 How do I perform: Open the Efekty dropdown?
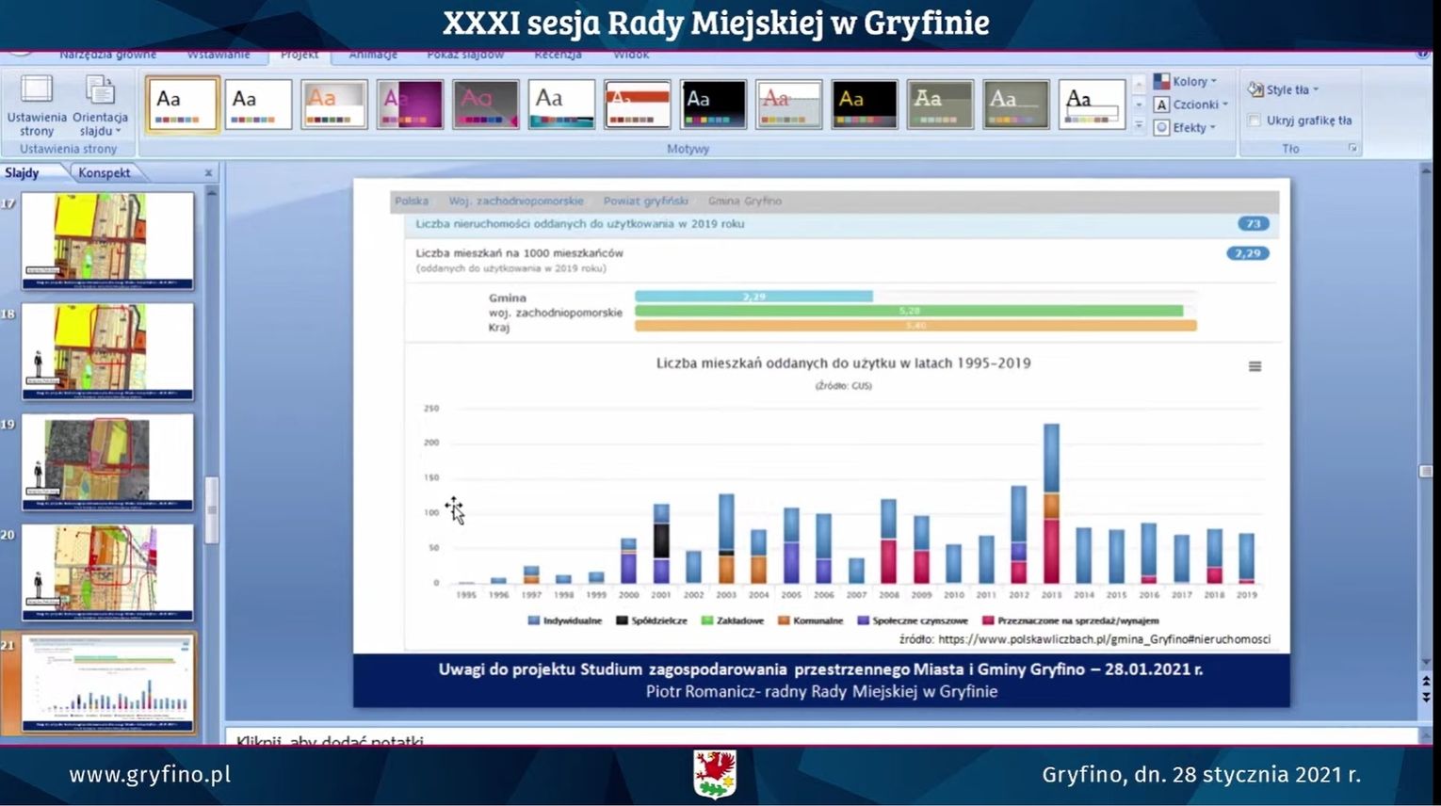point(1187,127)
